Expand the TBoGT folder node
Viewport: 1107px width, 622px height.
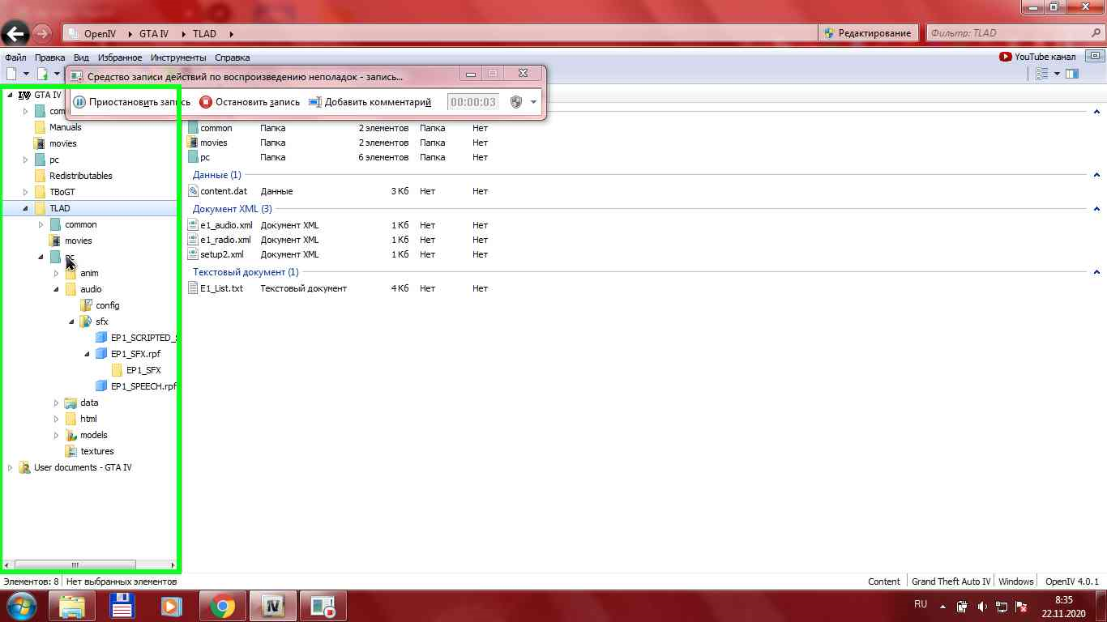coord(26,192)
